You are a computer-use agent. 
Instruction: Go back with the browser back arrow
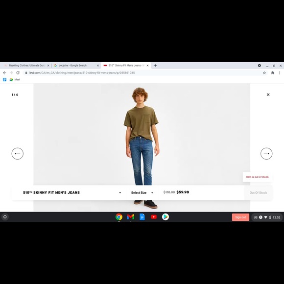[x=4, y=73]
